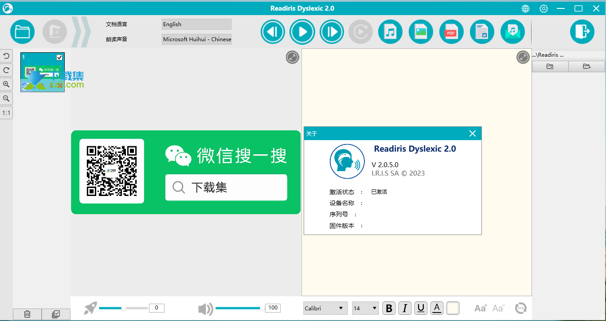The width and height of the screenshot is (606, 321).
Task: Toggle italic formatting
Action: pyautogui.click(x=405, y=308)
